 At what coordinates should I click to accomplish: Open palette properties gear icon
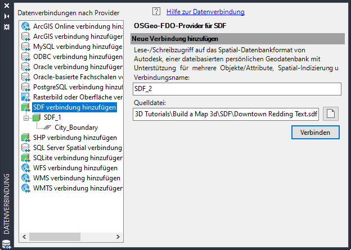pos(7,27)
